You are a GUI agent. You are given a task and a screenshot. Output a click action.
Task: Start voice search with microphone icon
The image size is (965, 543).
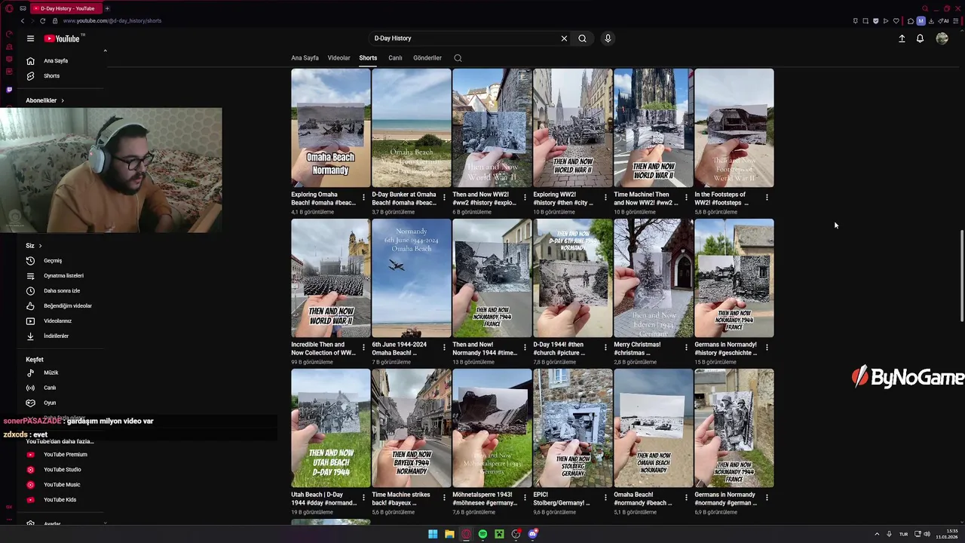click(608, 38)
